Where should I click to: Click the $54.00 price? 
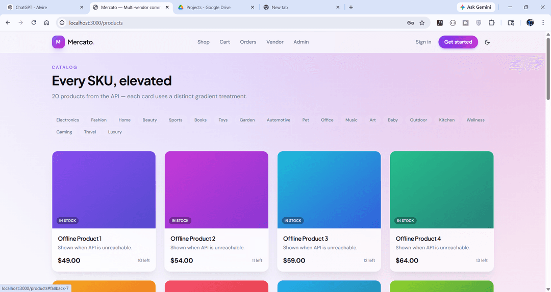(x=182, y=260)
